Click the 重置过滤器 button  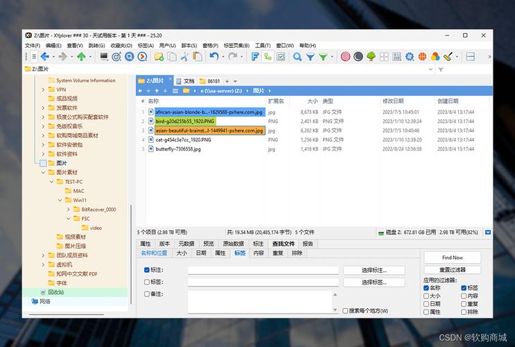[452, 270]
